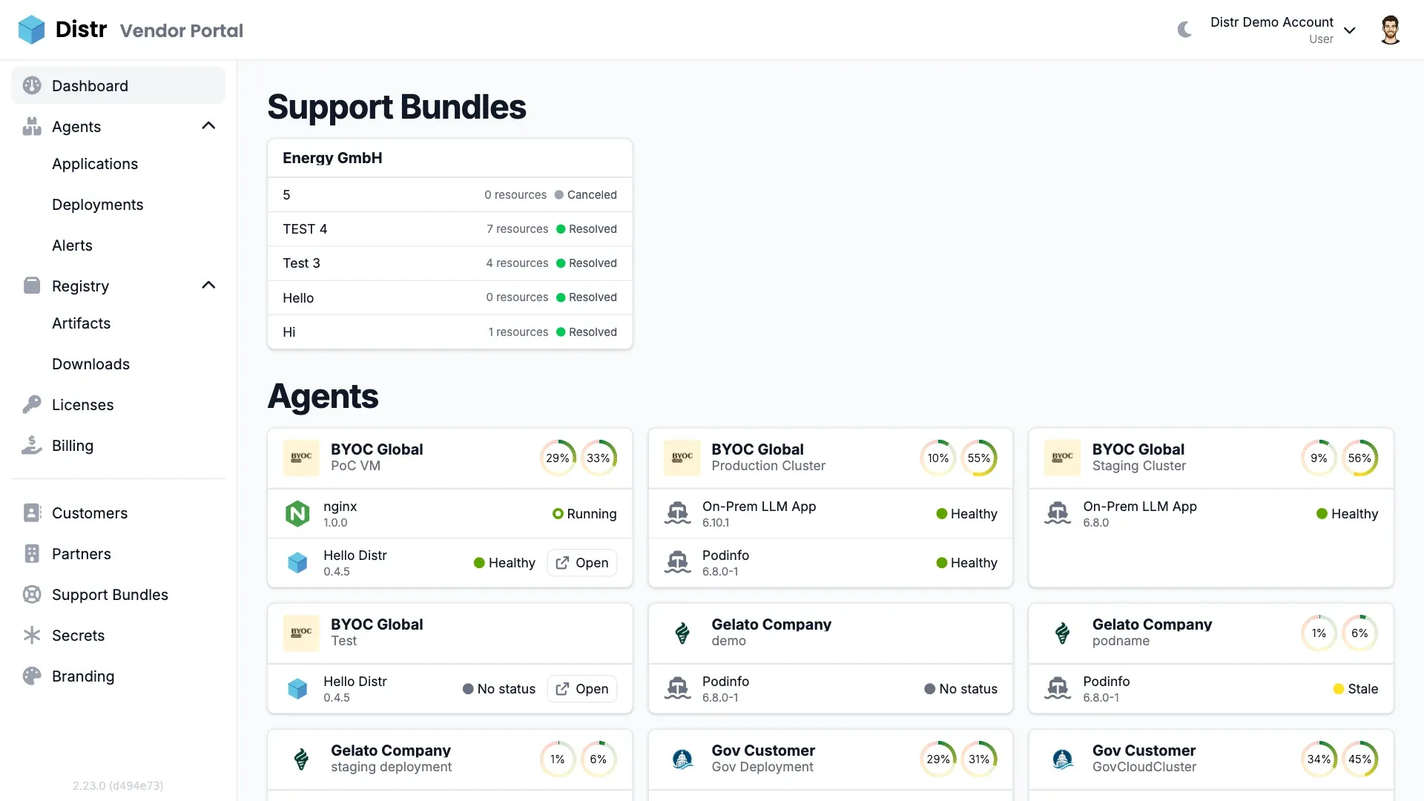Open the Branding page
1424x801 pixels.
pyautogui.click(x=118, y=676)
